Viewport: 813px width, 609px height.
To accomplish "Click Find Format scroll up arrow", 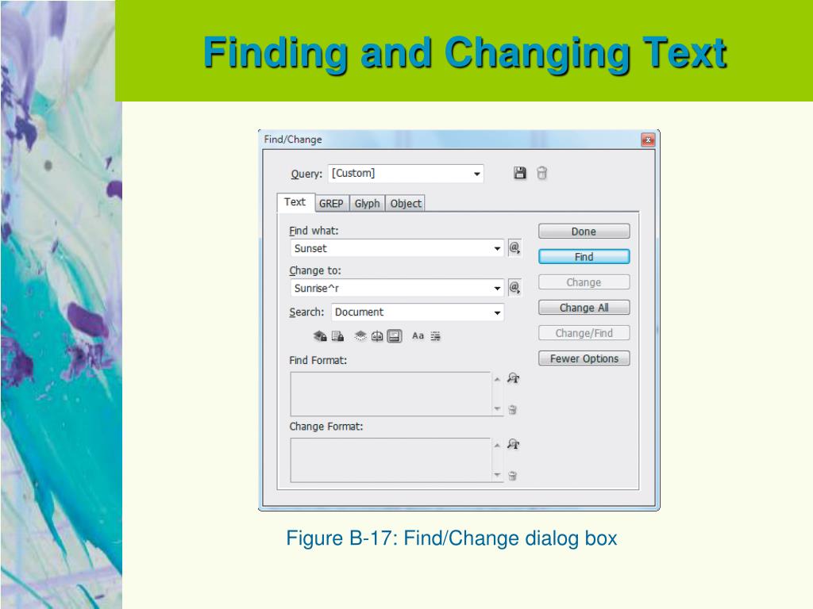I will tap(497, 380).
